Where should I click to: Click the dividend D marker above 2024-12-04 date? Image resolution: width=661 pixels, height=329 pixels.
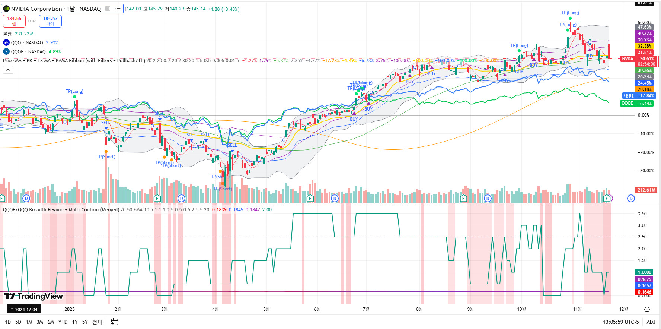tap(26, 198)
